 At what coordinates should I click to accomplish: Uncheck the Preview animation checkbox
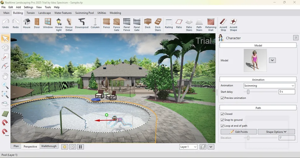222,98
